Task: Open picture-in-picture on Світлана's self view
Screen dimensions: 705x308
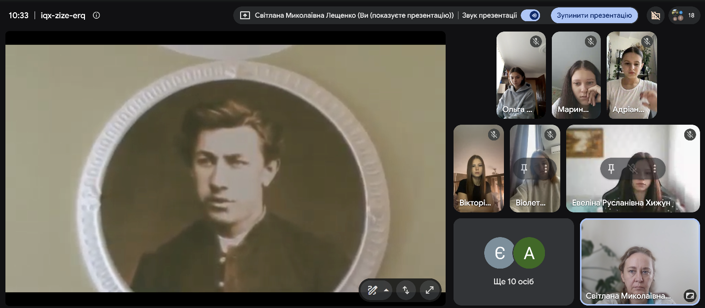Action: (690, 296)
